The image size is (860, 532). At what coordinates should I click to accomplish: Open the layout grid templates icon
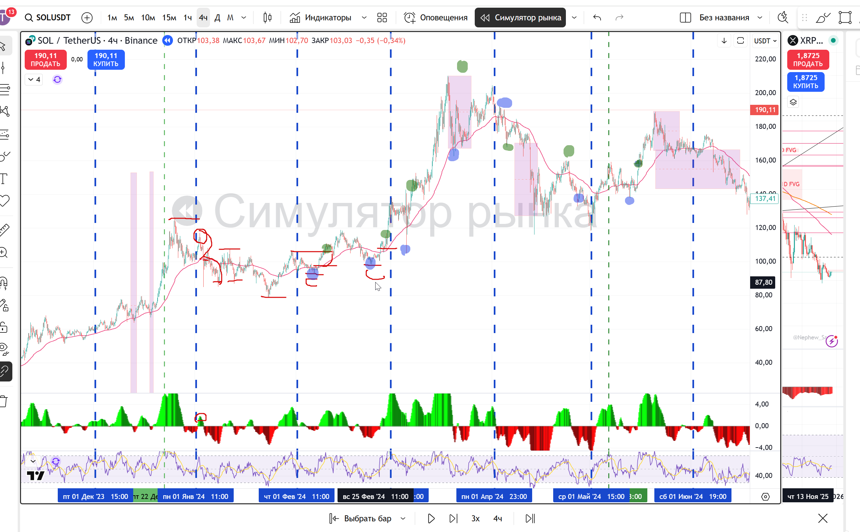point(382,18)
